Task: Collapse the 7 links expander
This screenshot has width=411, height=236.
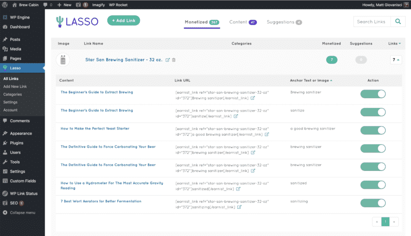Action: 396,60
